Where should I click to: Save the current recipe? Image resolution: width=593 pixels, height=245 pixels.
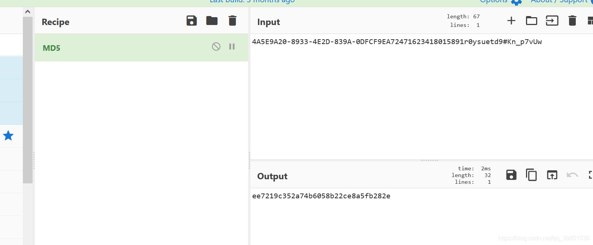pyautogui.click(x=192, y=21)
